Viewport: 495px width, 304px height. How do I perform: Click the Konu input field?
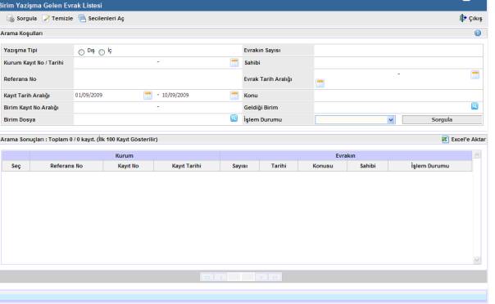pos(398,96)
